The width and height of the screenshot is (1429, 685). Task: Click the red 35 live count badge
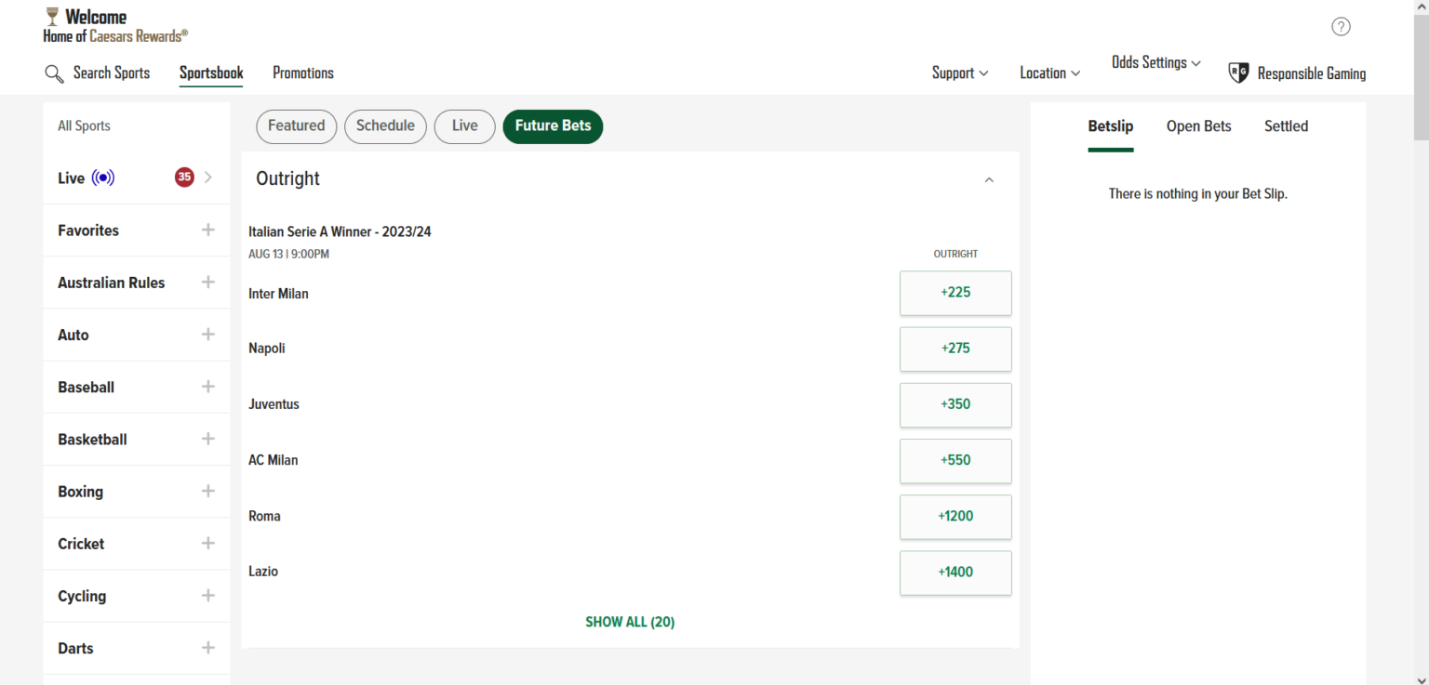tap(184, 178)
